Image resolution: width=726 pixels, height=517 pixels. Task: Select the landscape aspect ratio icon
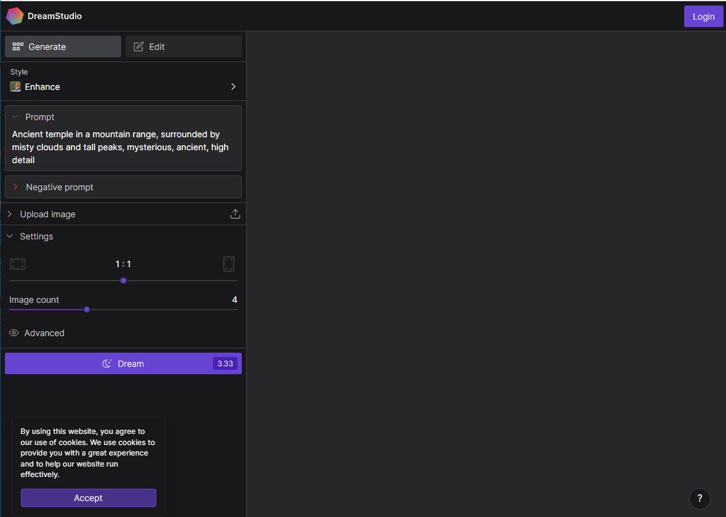(x=18, y=264)
